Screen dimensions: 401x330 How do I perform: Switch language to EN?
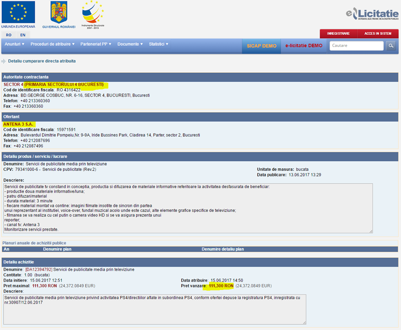23,35
